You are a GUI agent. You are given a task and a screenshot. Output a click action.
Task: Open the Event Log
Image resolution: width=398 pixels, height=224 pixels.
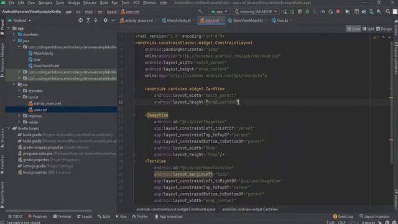[x=343, y=217]
